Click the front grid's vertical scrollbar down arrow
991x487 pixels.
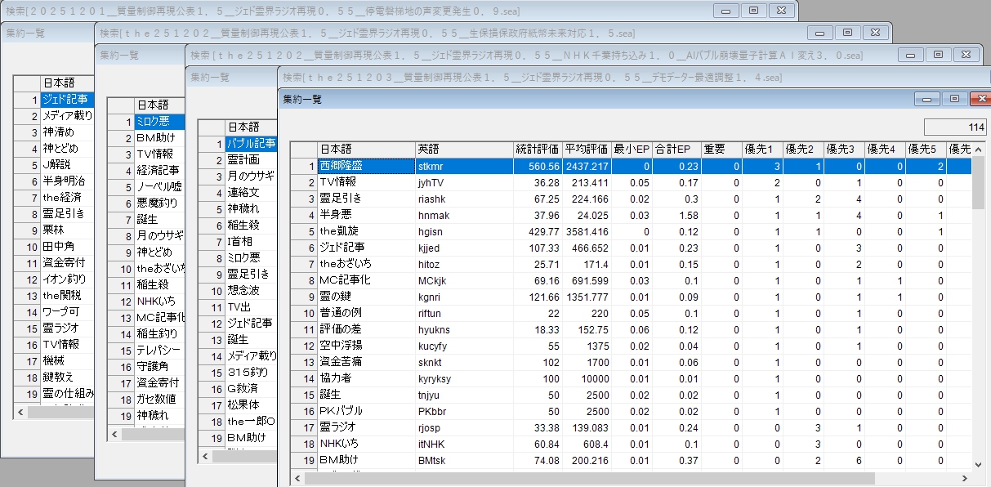tap(978, 464)
